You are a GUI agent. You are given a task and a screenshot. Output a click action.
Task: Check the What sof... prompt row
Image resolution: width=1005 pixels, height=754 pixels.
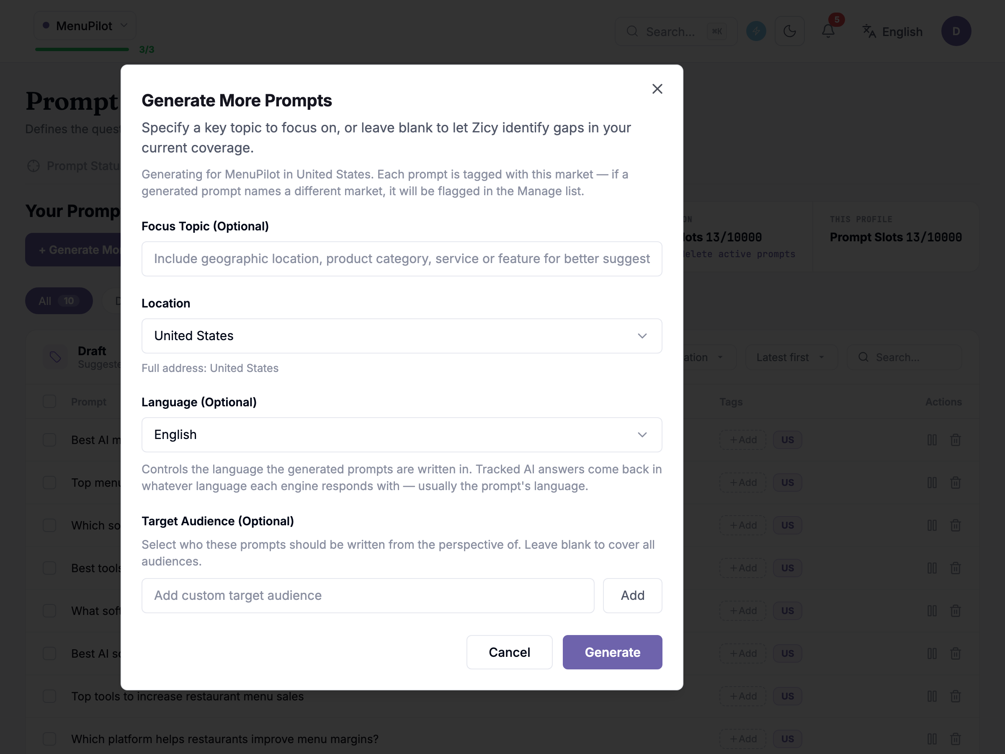[49, 610]
